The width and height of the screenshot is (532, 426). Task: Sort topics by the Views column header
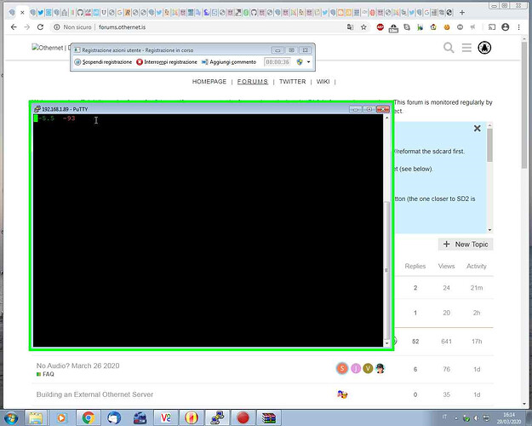tap(446, 266)
